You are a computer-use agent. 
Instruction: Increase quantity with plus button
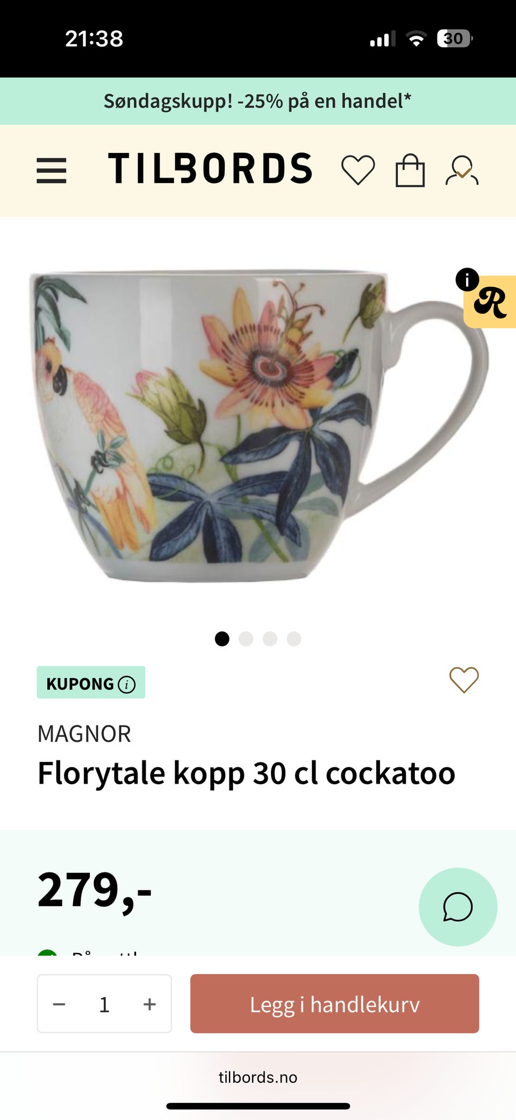pos(149,1004)
